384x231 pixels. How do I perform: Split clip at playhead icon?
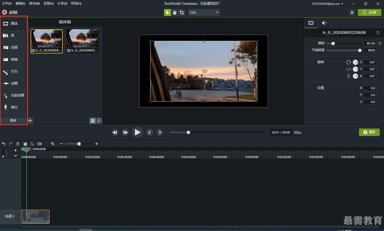point(39,144)
